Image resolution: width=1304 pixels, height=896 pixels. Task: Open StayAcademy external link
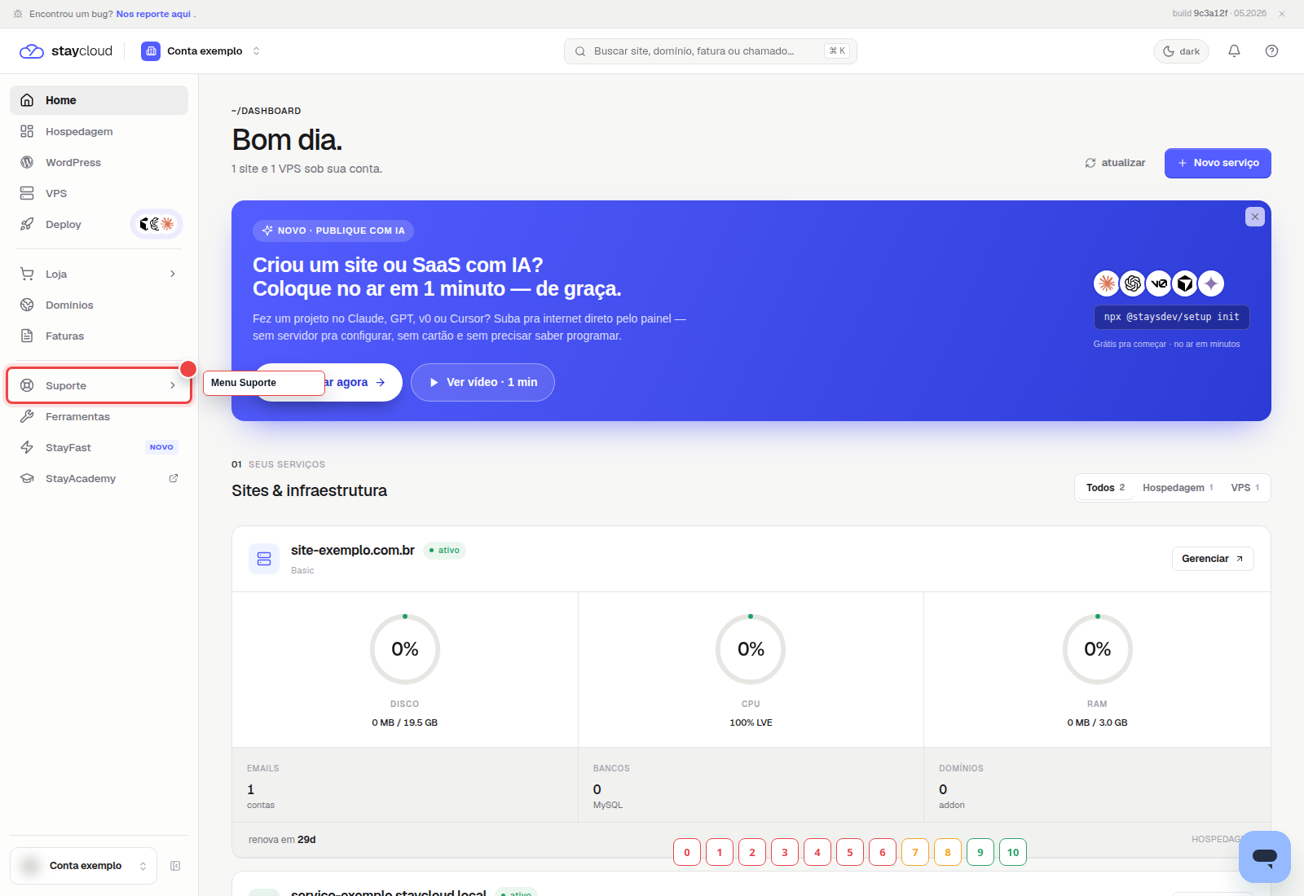click(99, 478)
